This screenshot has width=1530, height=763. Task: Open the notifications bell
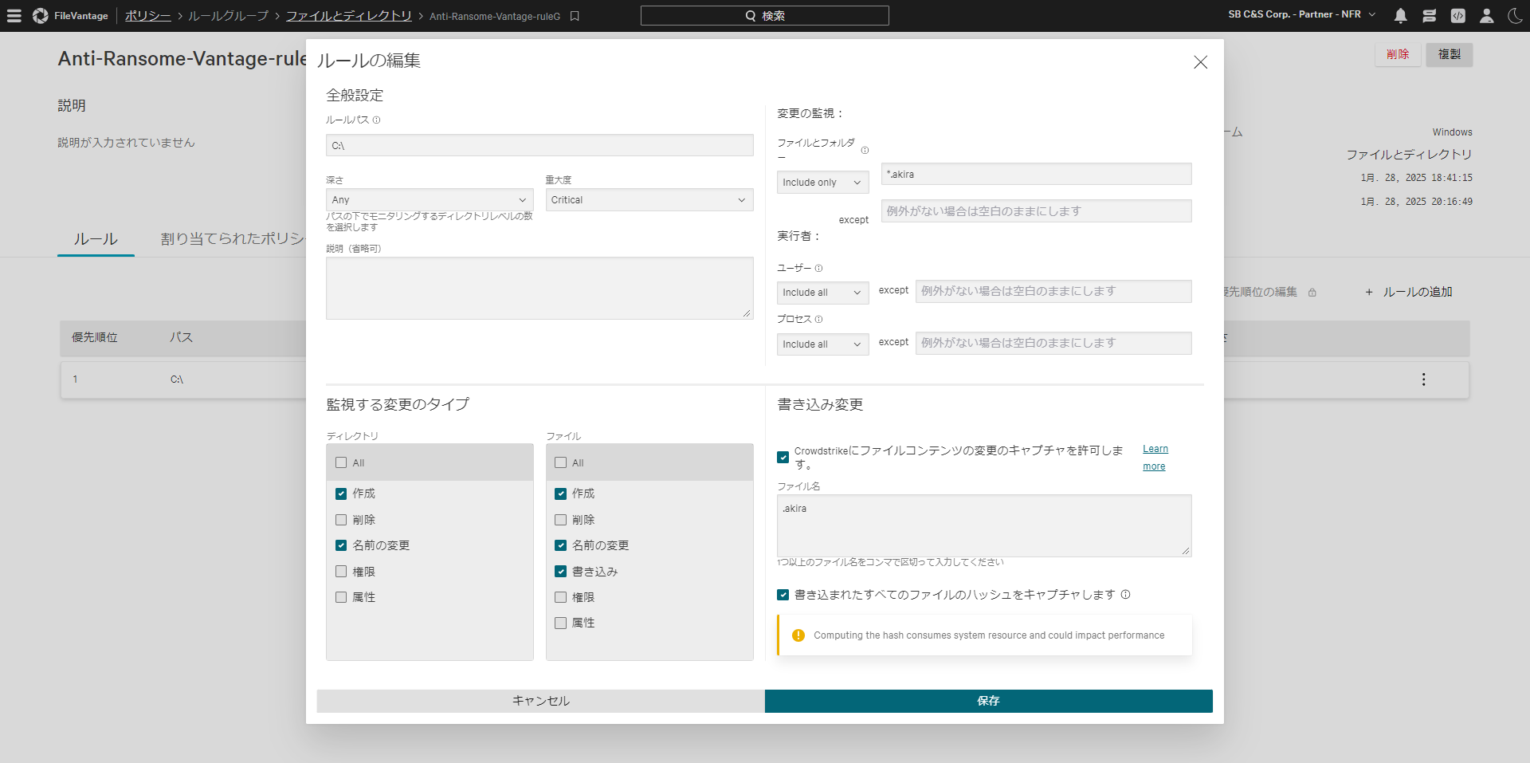[x=1400, y=16]
